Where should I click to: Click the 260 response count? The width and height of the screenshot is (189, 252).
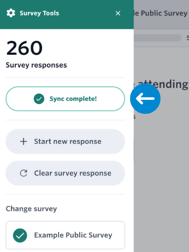24,48
